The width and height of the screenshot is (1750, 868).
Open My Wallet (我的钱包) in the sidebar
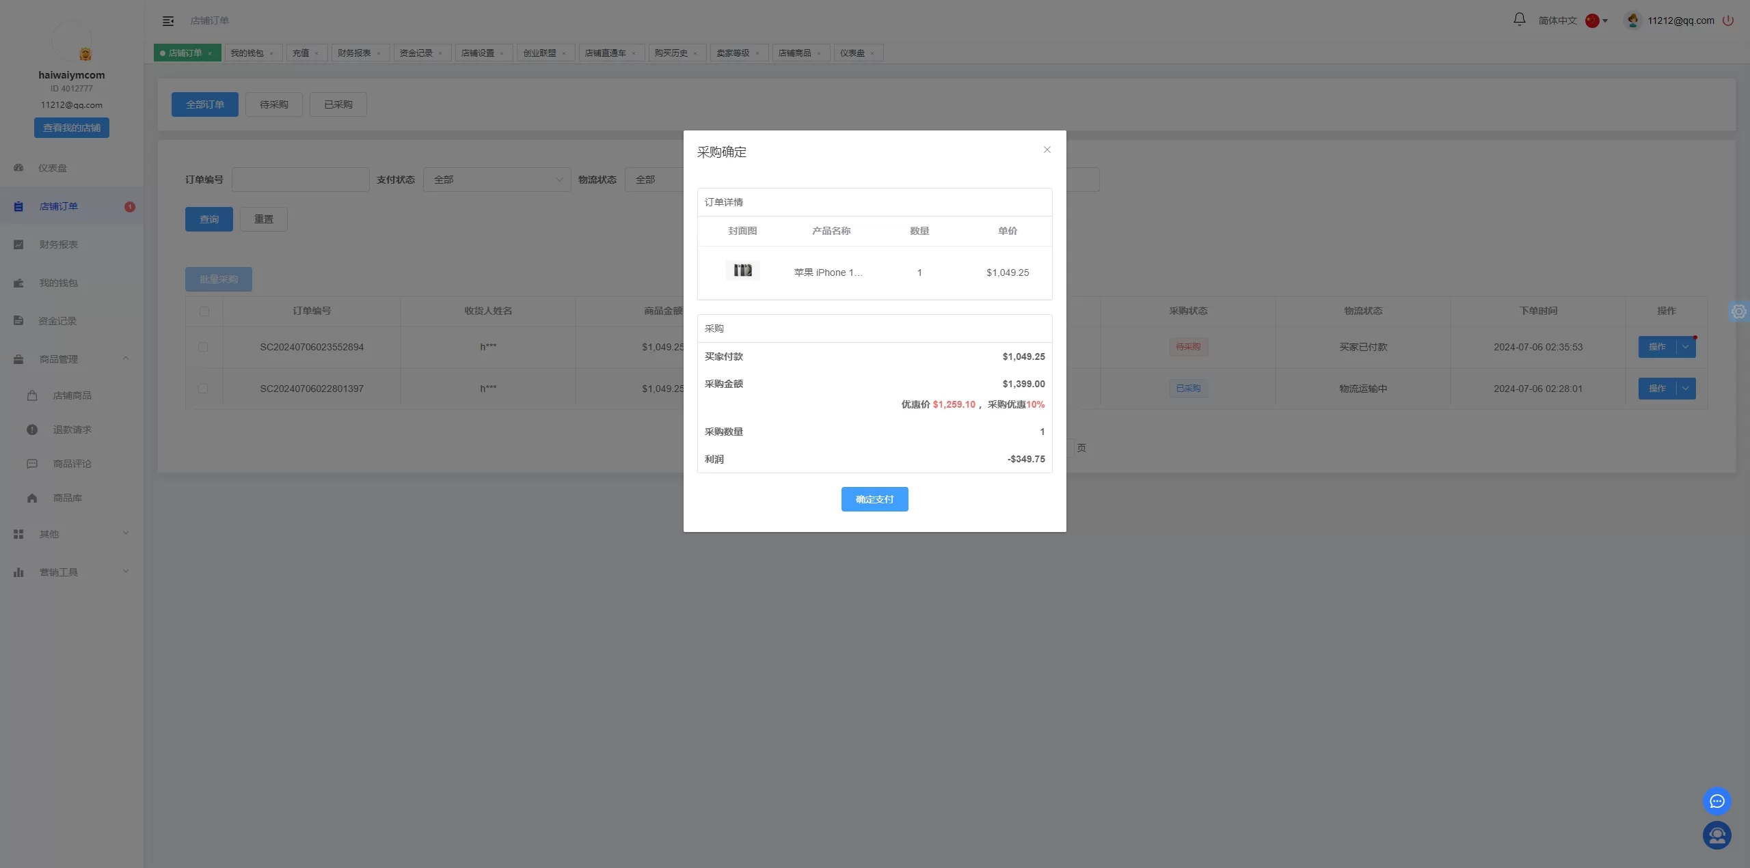coord(58,283)
